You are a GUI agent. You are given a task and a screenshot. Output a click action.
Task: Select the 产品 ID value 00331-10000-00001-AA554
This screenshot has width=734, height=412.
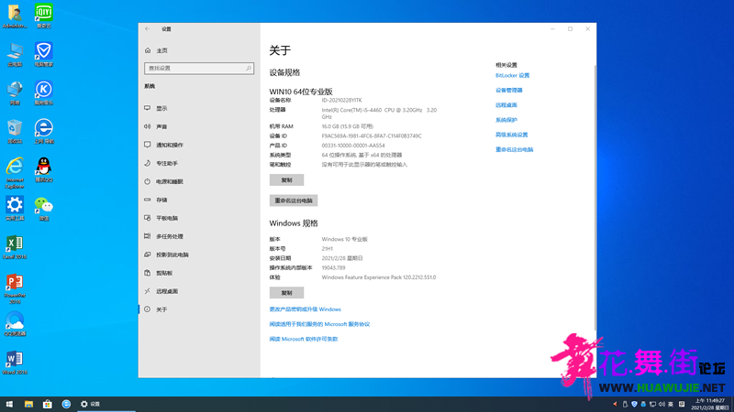point(353,146)
